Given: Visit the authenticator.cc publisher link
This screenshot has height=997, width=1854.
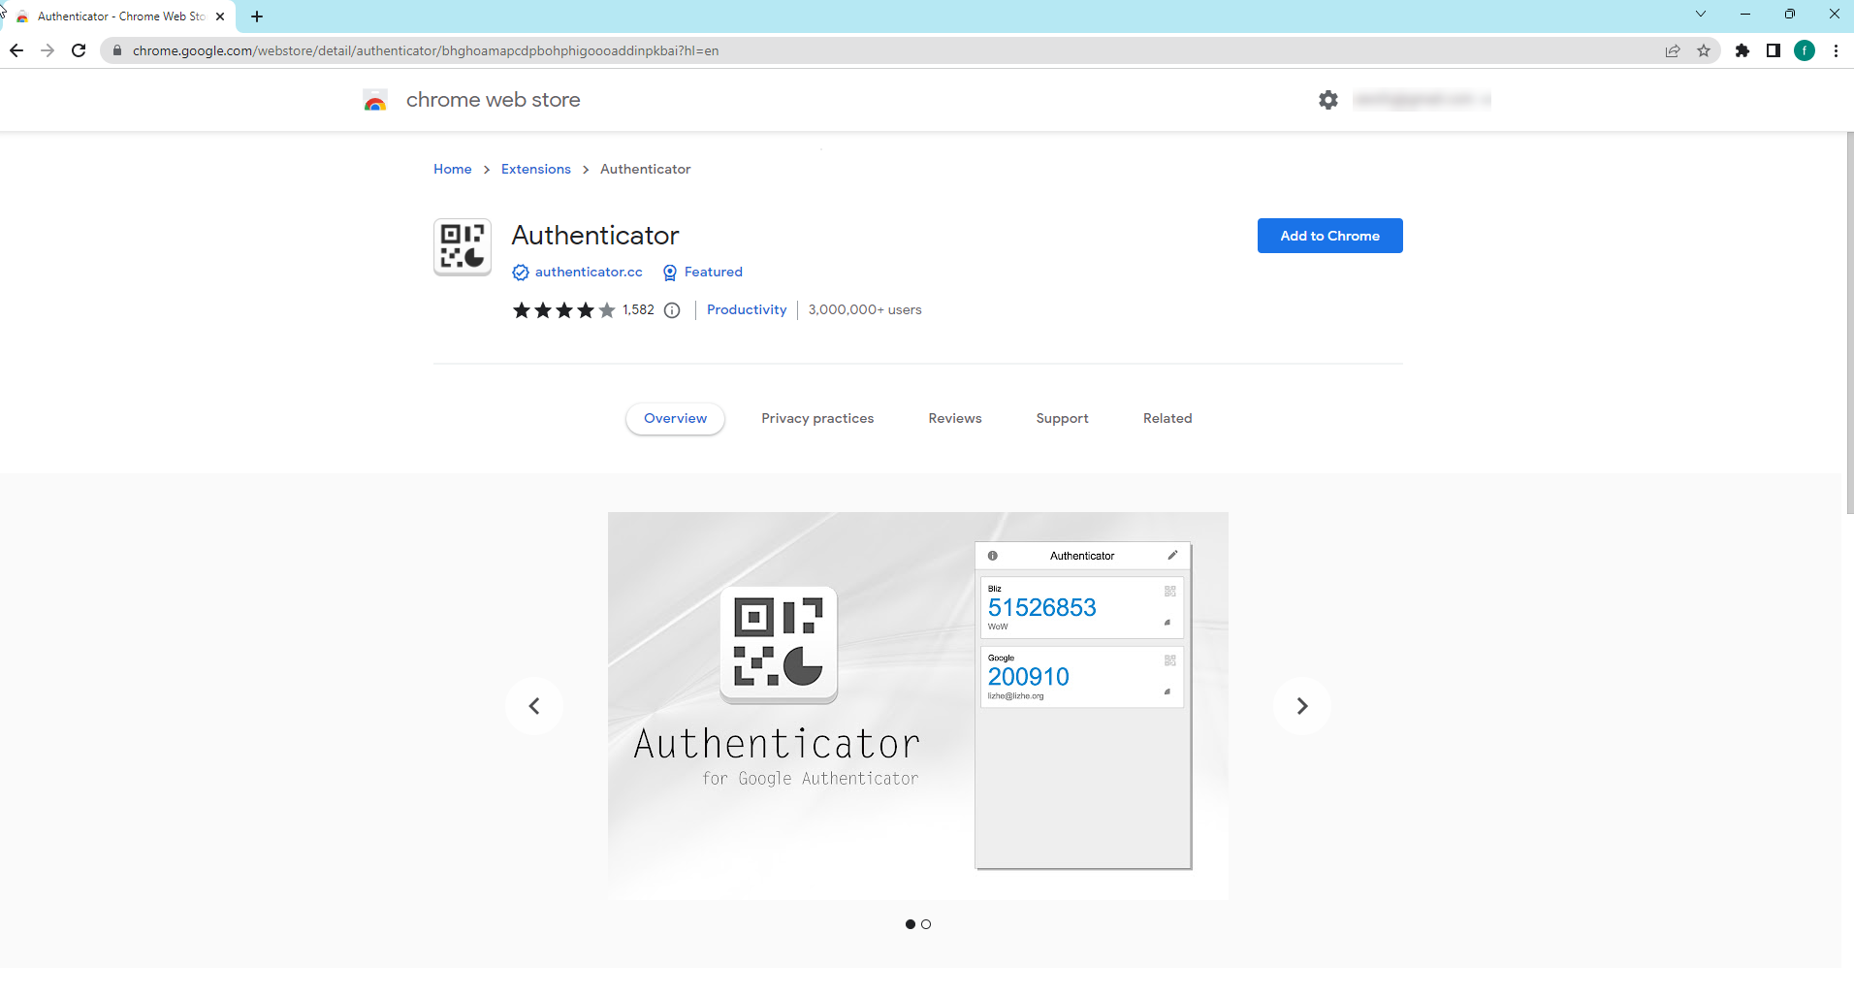Looking at the screenshot, I should (589, 273).
